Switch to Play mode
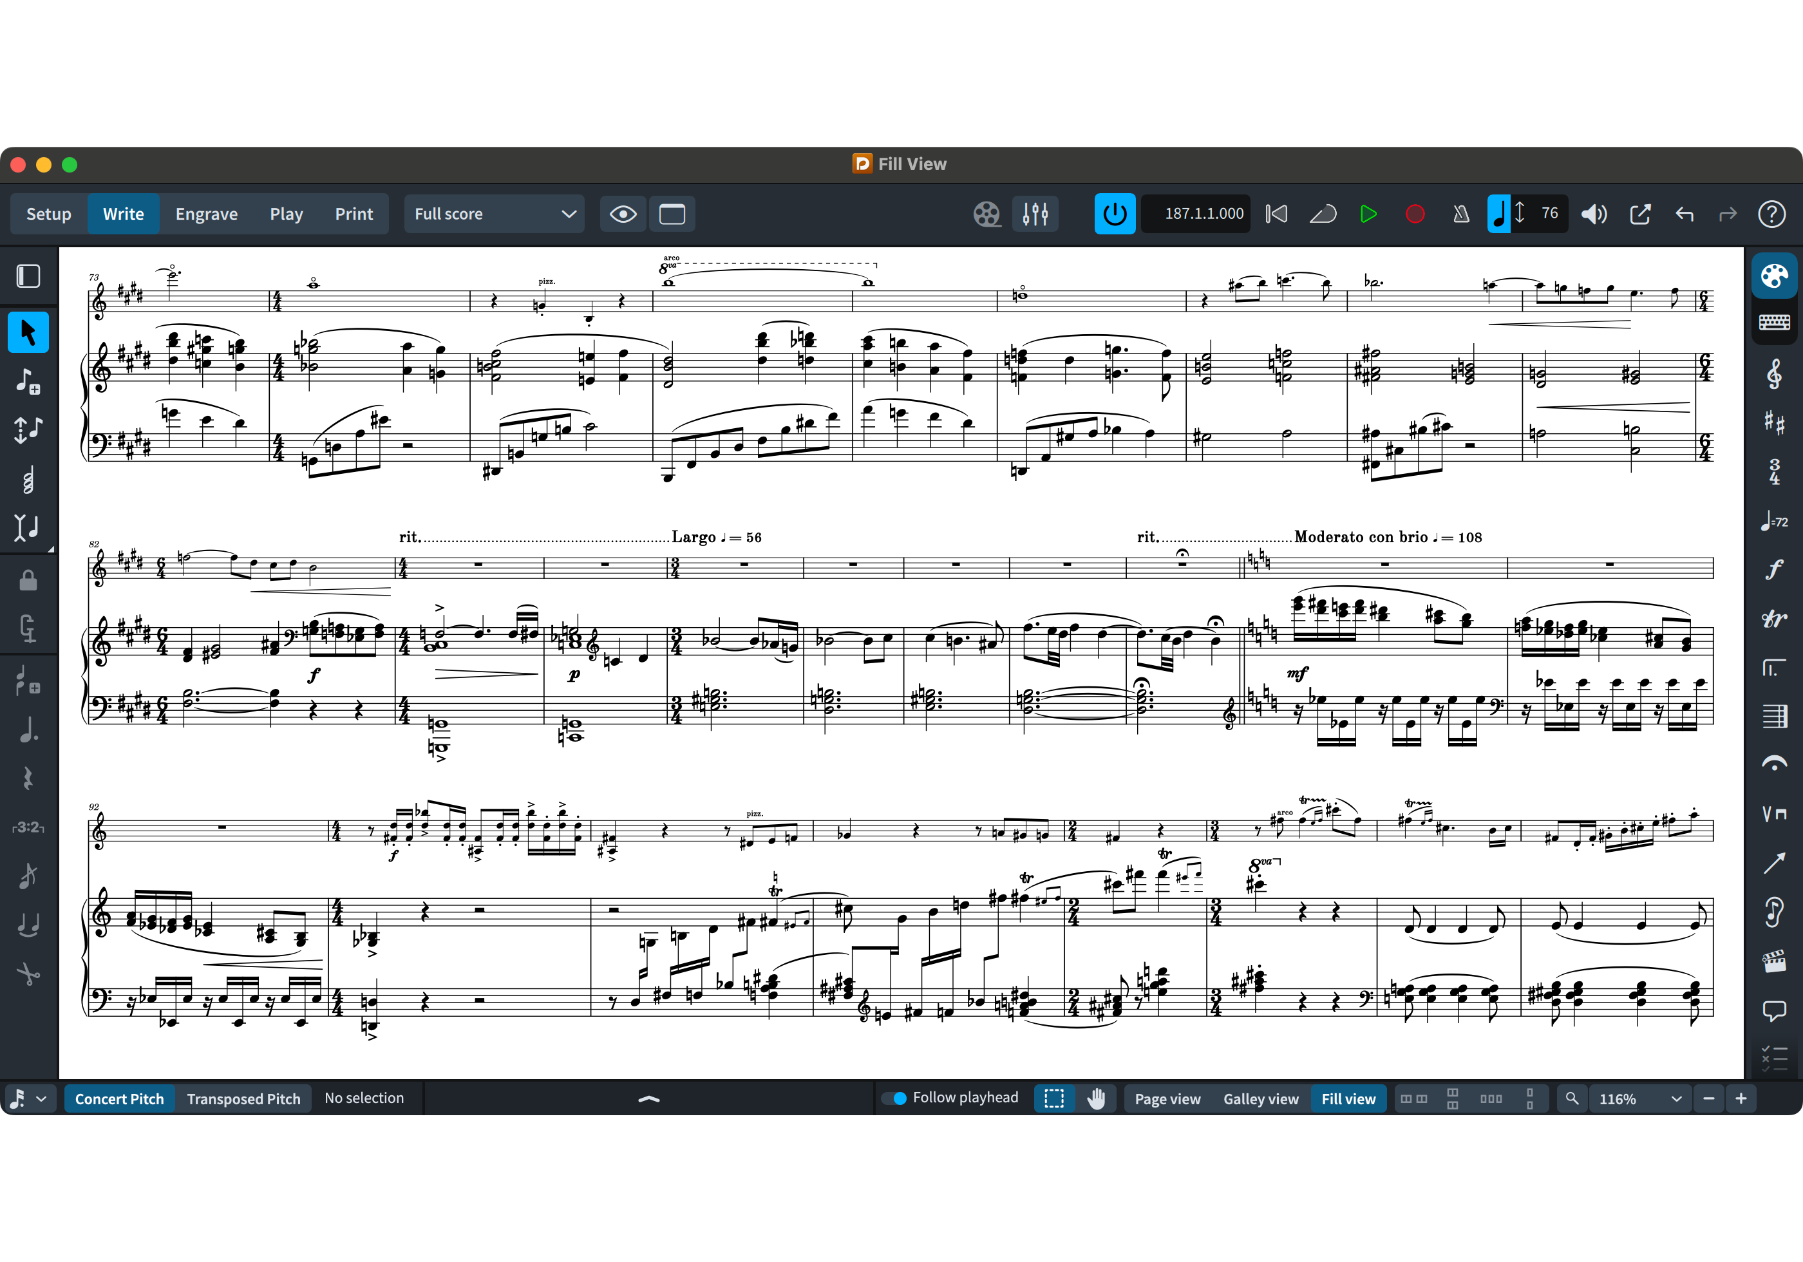Image resolution: width=1803 pixels, height=1262 pixels. (286, 214)
